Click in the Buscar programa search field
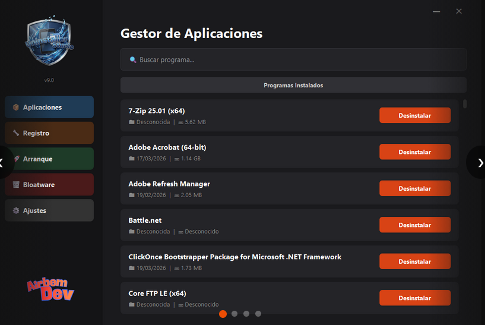Image resolution: width=485 pixels, height=325 pixels. click(293, 59)
